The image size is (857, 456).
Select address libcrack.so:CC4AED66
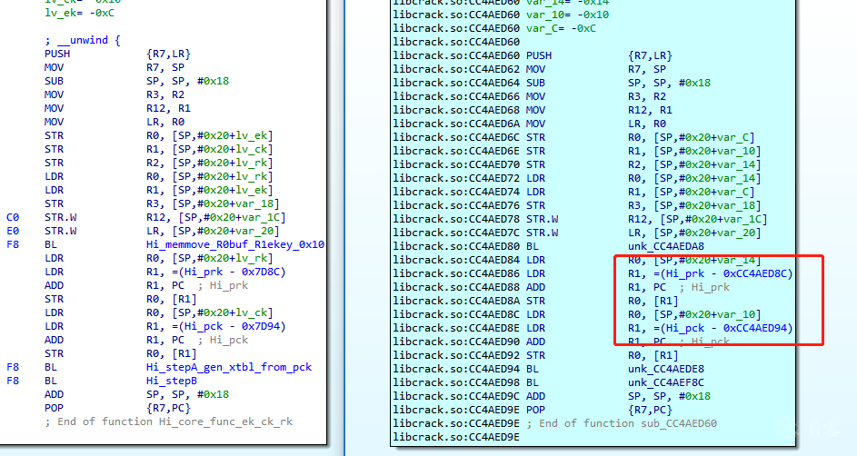pyautogui.click(x=456, y=96)
